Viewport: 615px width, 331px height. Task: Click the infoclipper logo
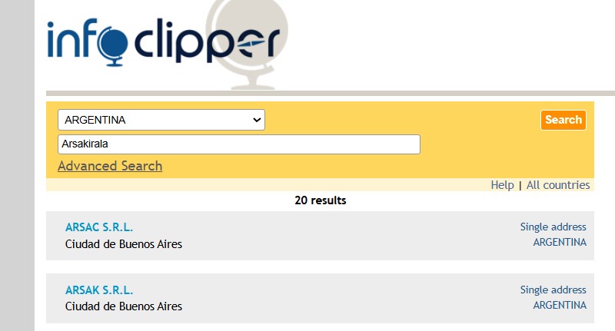161,44
